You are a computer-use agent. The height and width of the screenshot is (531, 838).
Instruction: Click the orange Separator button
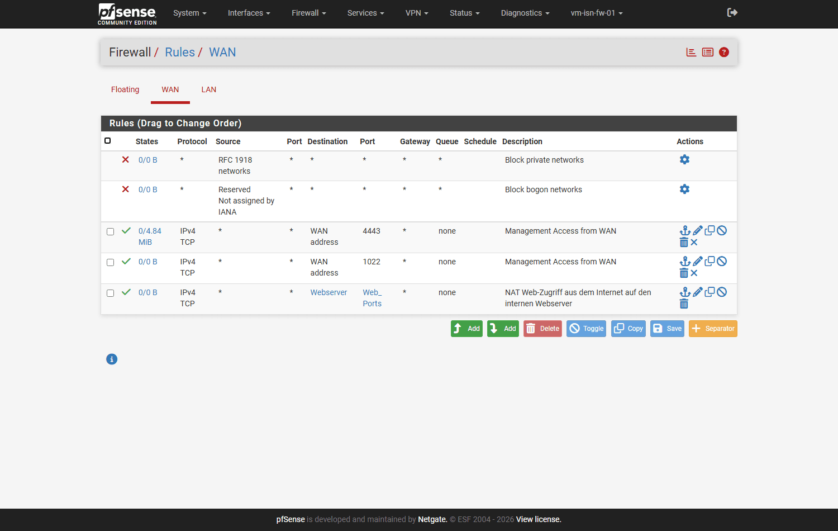713,329
